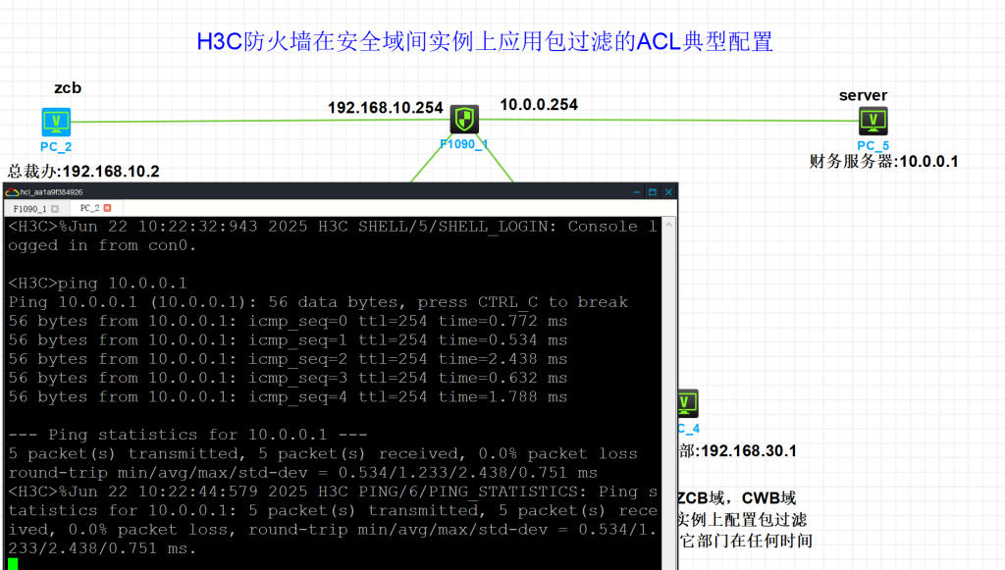The image size is (1005, 570).
Task: Click the 'F1090_1' device name under firewall
Action: 464,144
